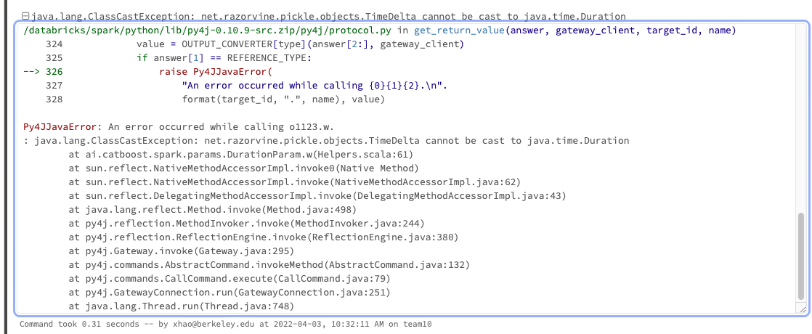812x334 pixels.
Task: Click the Method.invoke(Method.java:498) stack frame
Action: (212, 210)
